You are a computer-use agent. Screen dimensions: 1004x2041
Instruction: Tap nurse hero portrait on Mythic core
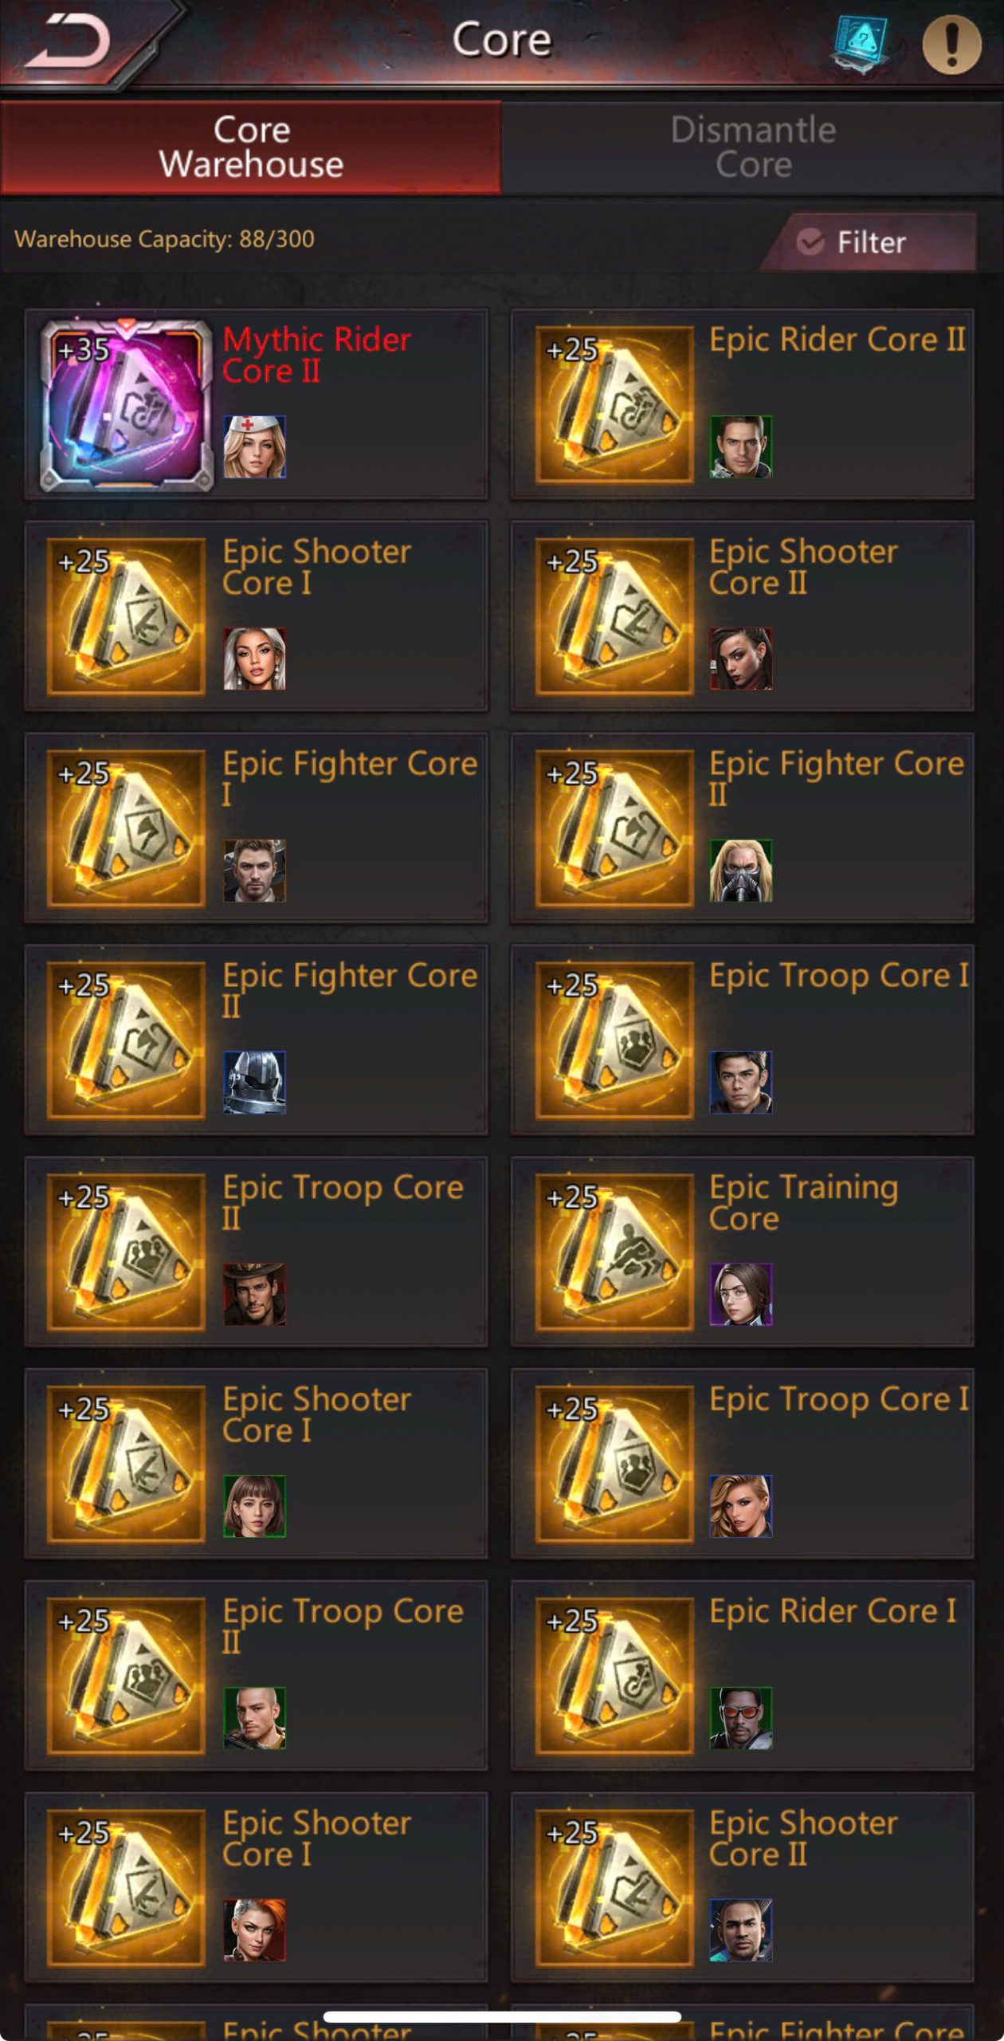(254, 446)
